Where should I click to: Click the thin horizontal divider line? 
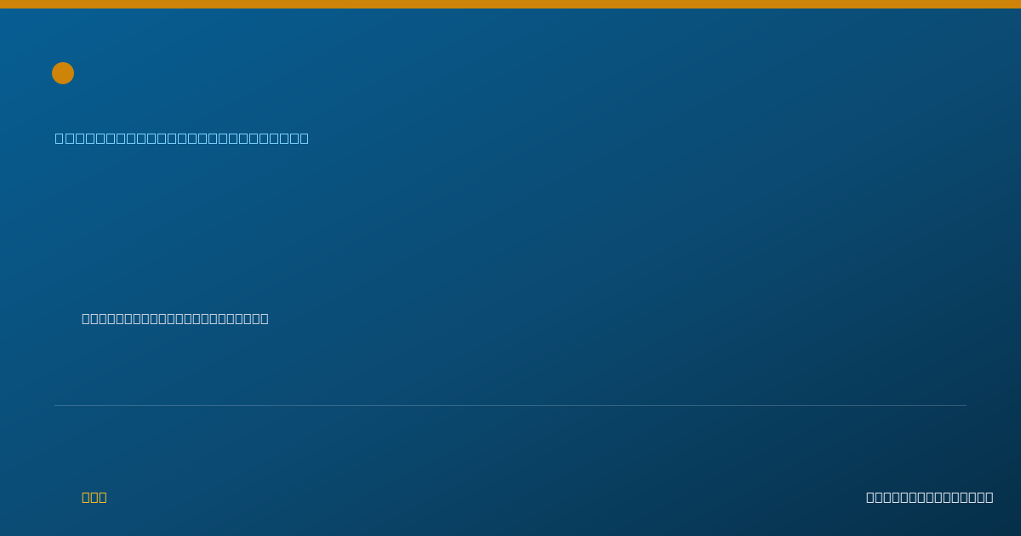(510, 405)
